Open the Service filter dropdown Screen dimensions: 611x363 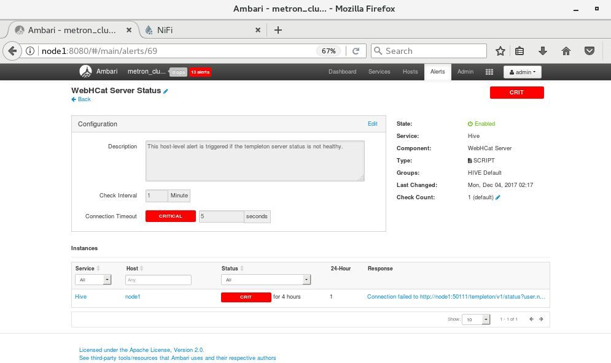pos(93,280)
